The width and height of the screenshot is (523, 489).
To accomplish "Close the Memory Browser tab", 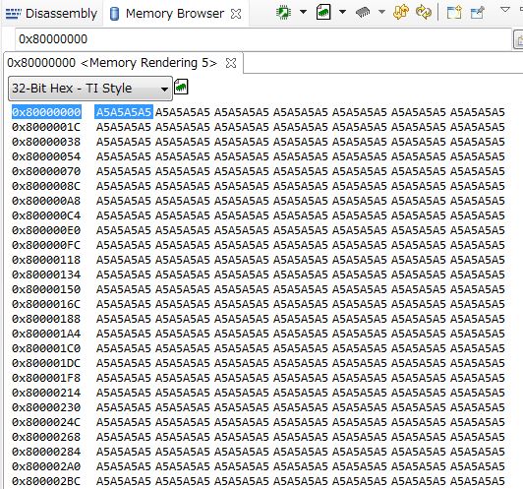I will [x=236, y=14].
